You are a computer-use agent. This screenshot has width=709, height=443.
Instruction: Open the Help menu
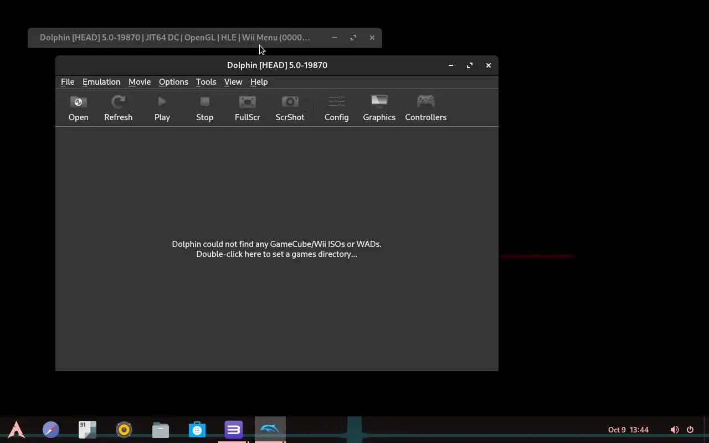point(259,82)
